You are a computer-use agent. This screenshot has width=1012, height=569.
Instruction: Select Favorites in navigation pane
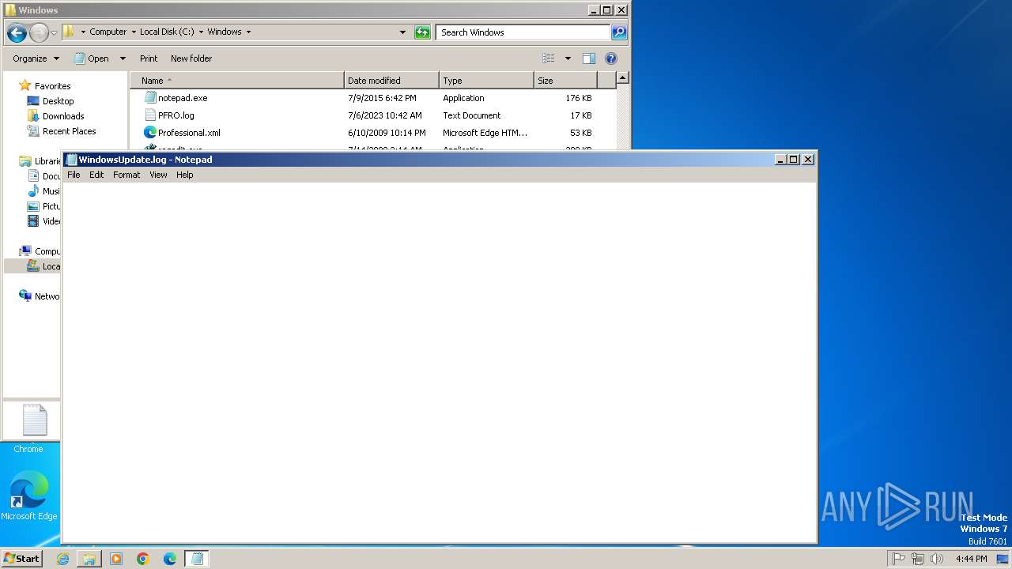(x=52, y=86)
